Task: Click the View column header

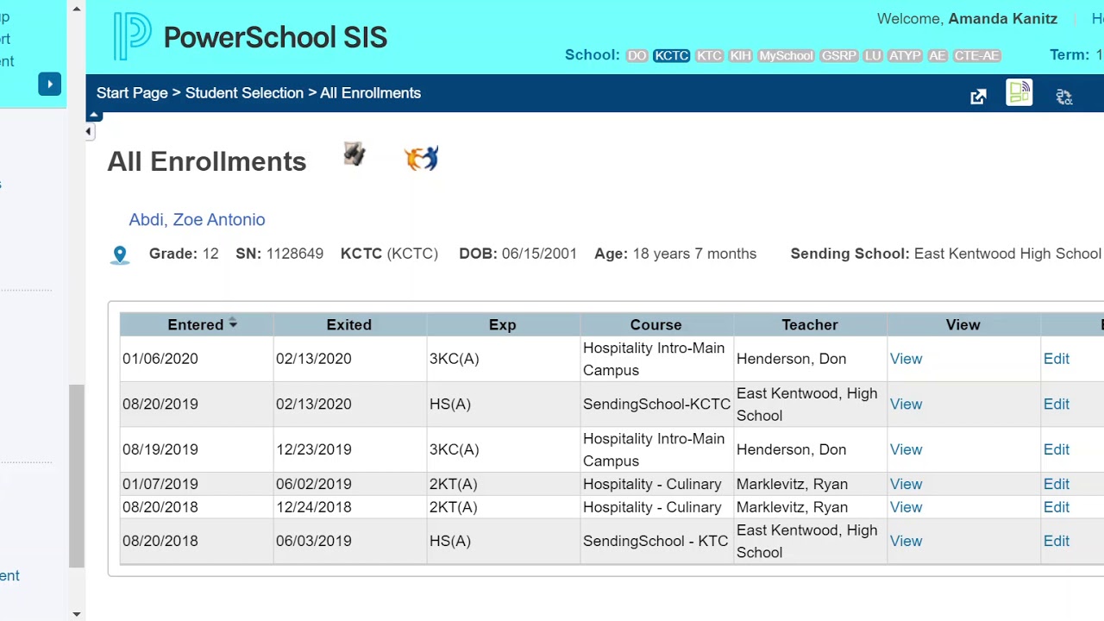Action: pos(963,324)
